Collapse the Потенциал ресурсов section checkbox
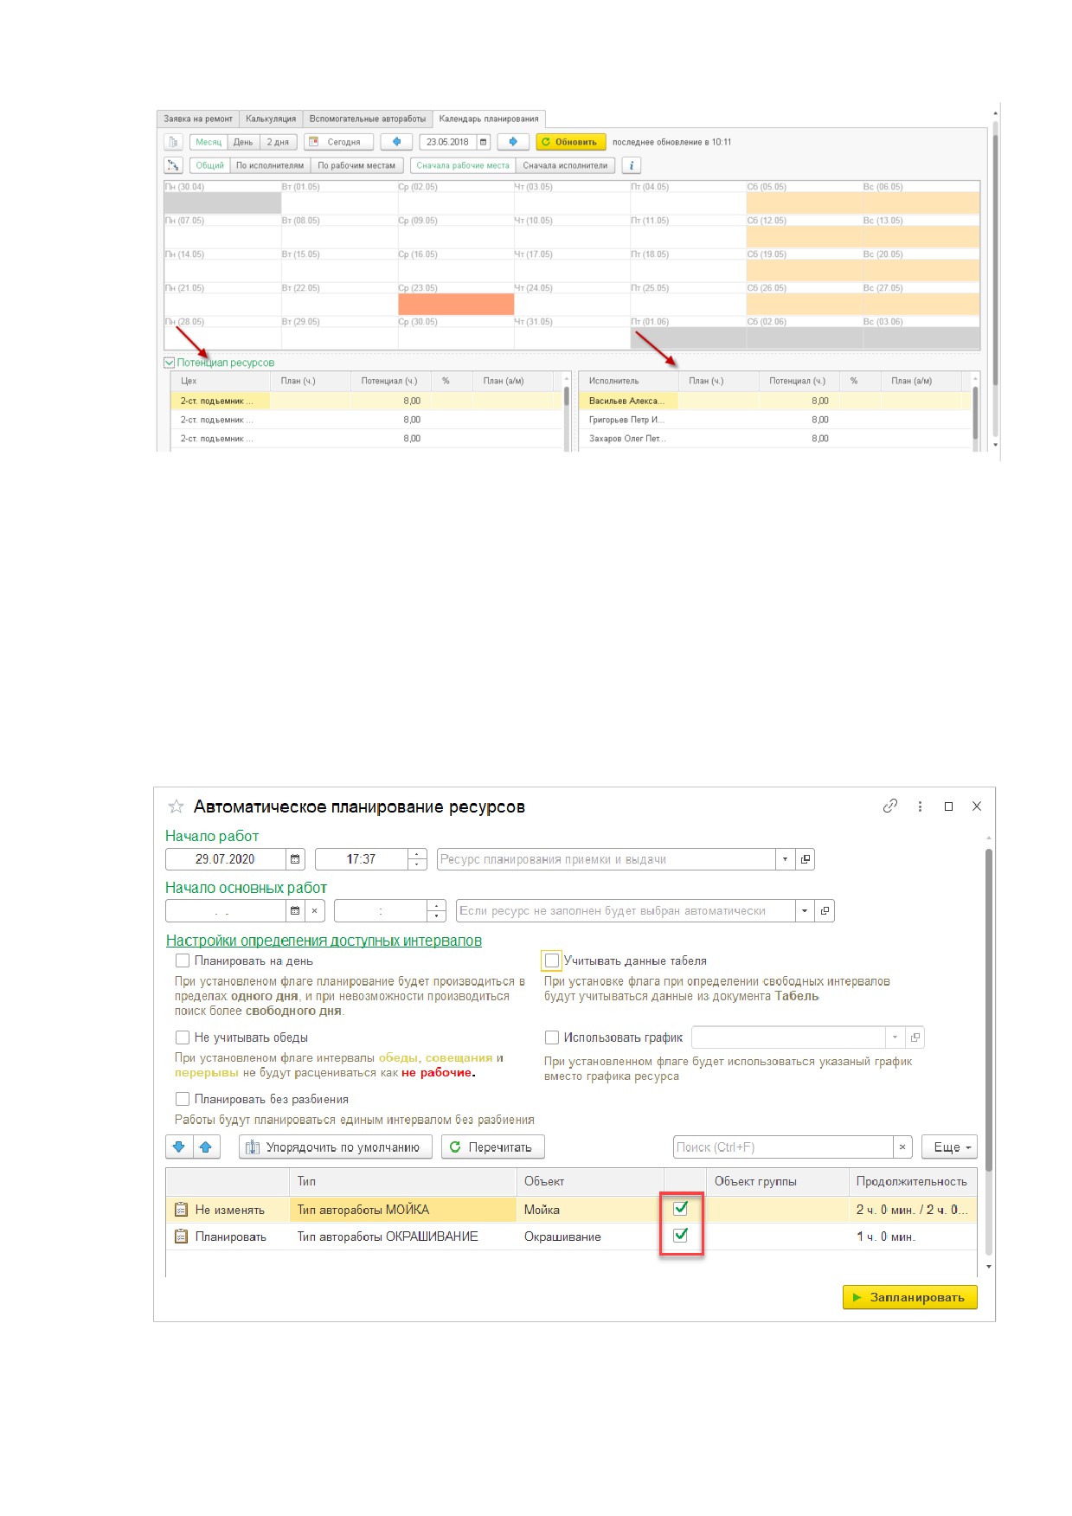This screenshot has height=1516, width=1072. pos(170,363)
